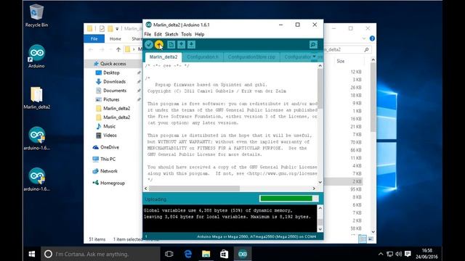Image resolution: width=465 pixels, height=261 pixels.
Task: Click the Upload arrow button in Arduino
Action: coord(159,45)
